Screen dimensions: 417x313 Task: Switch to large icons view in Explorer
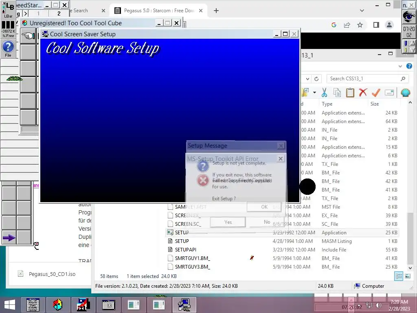(x=408, y=276)
